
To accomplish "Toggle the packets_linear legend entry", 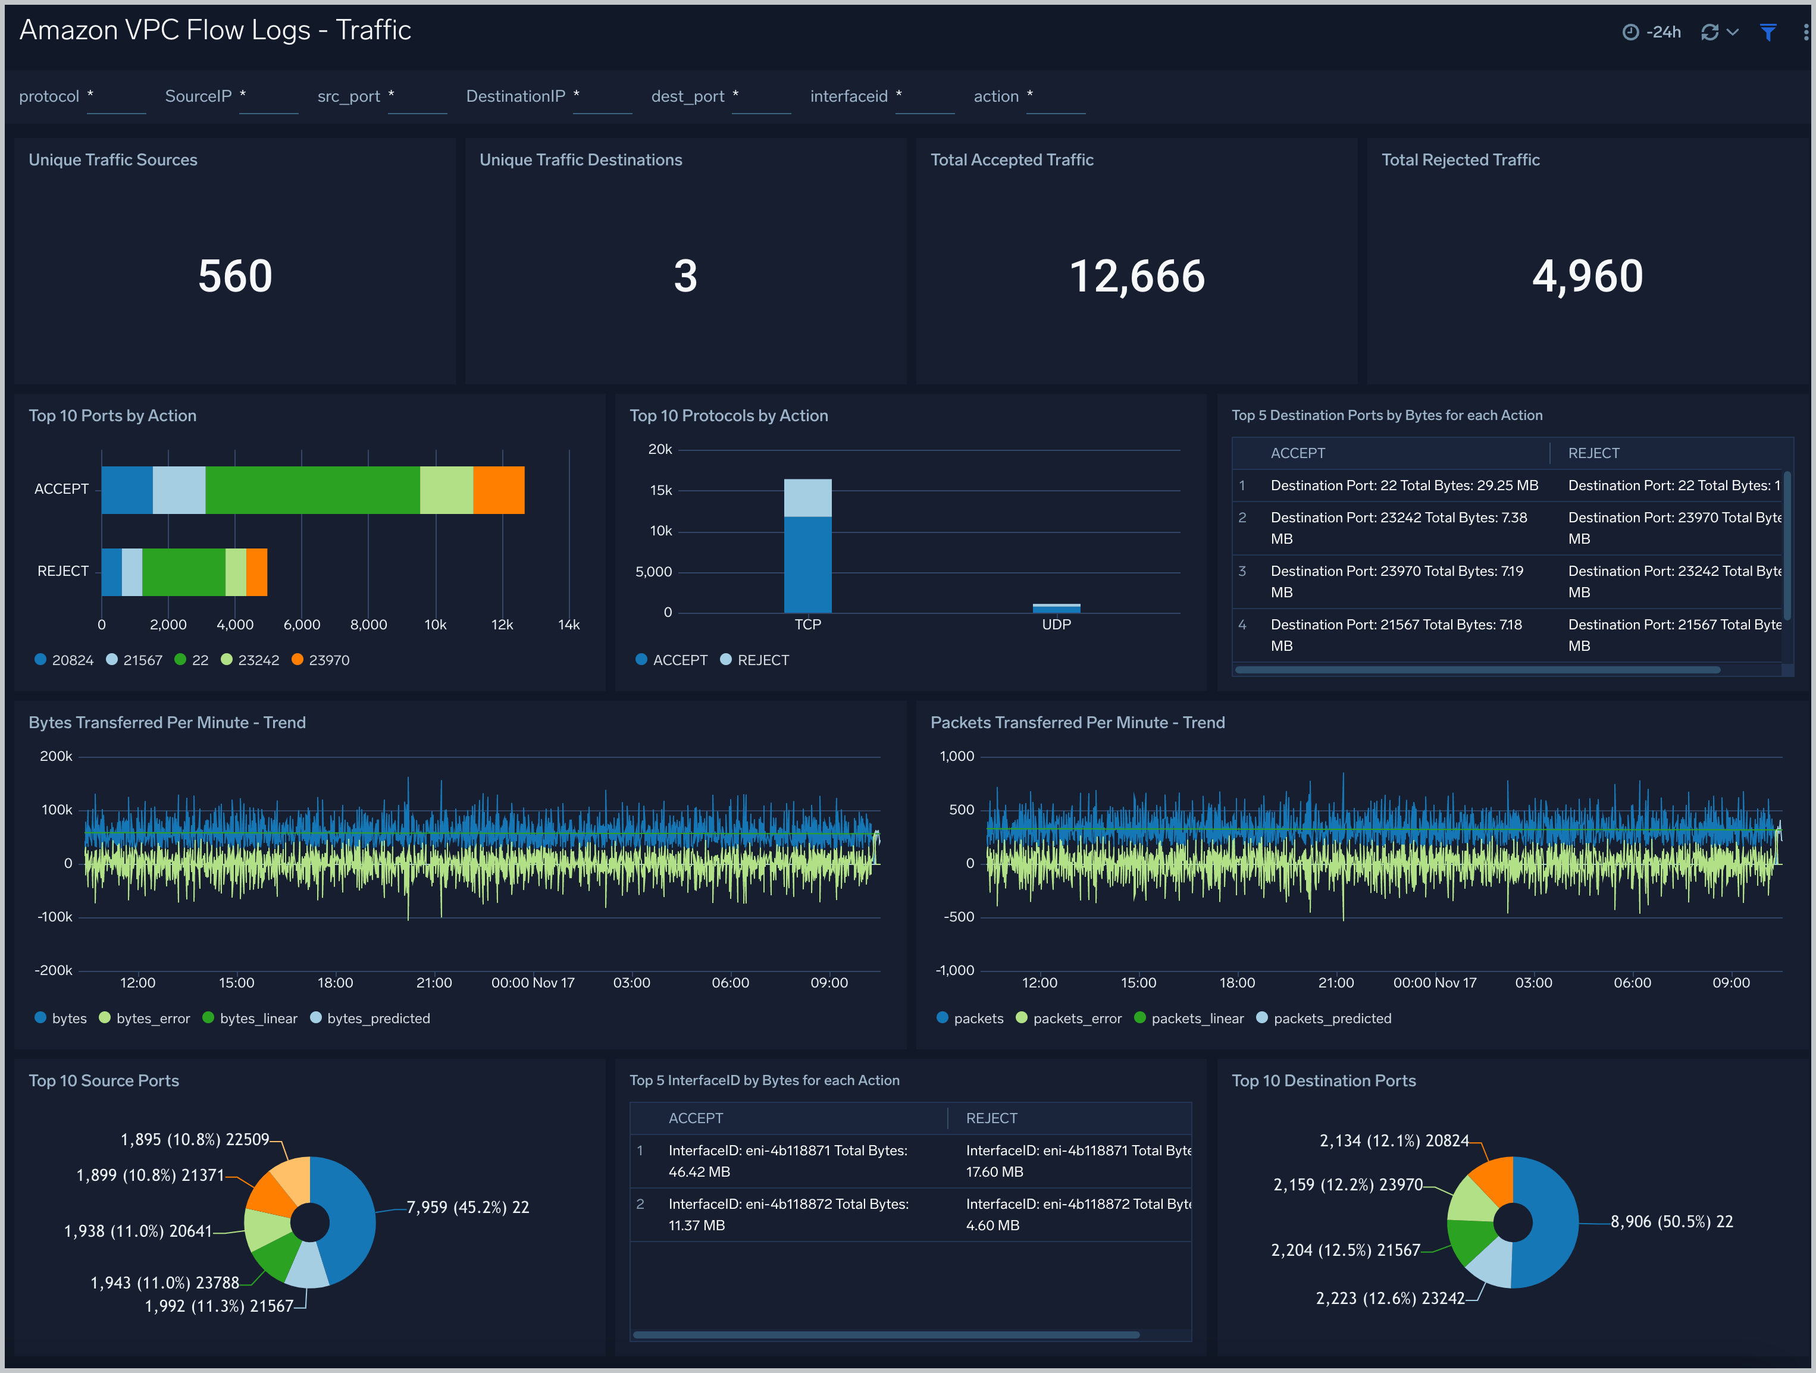I will (x=1189, y=1018).
